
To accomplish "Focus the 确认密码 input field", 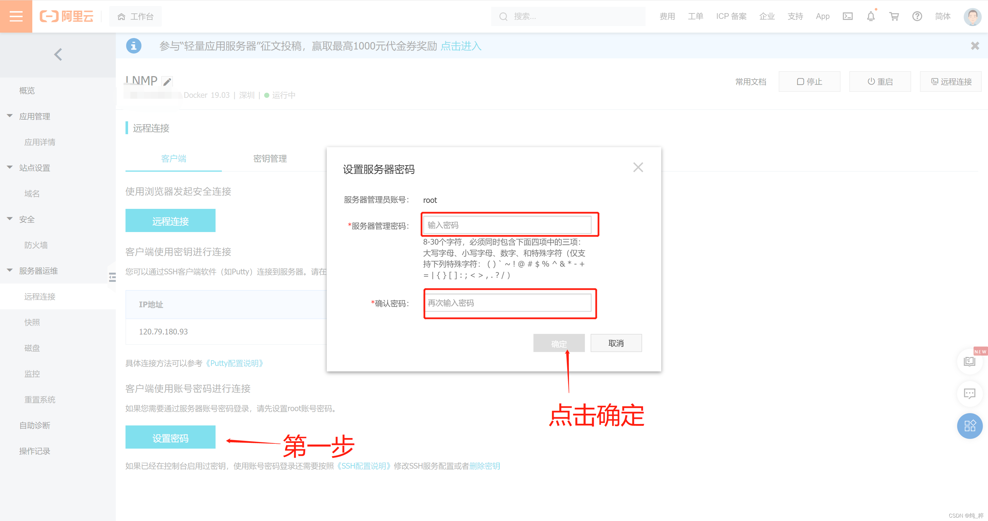I will [507, 303].
